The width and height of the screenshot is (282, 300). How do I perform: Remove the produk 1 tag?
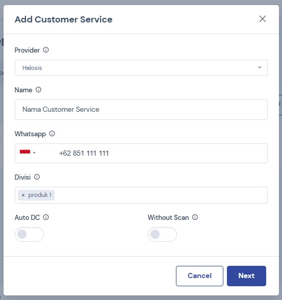point(23,195)
